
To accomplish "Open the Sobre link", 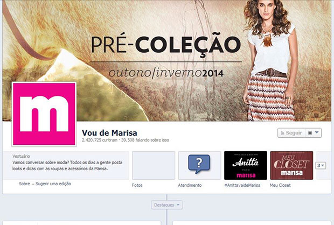I will point(24,184).
